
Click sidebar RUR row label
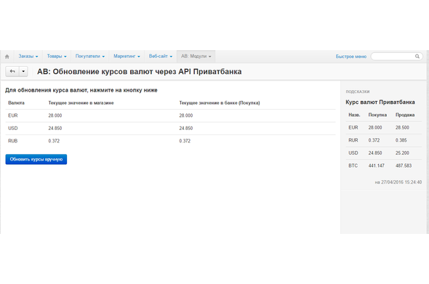tap(353, 140)
